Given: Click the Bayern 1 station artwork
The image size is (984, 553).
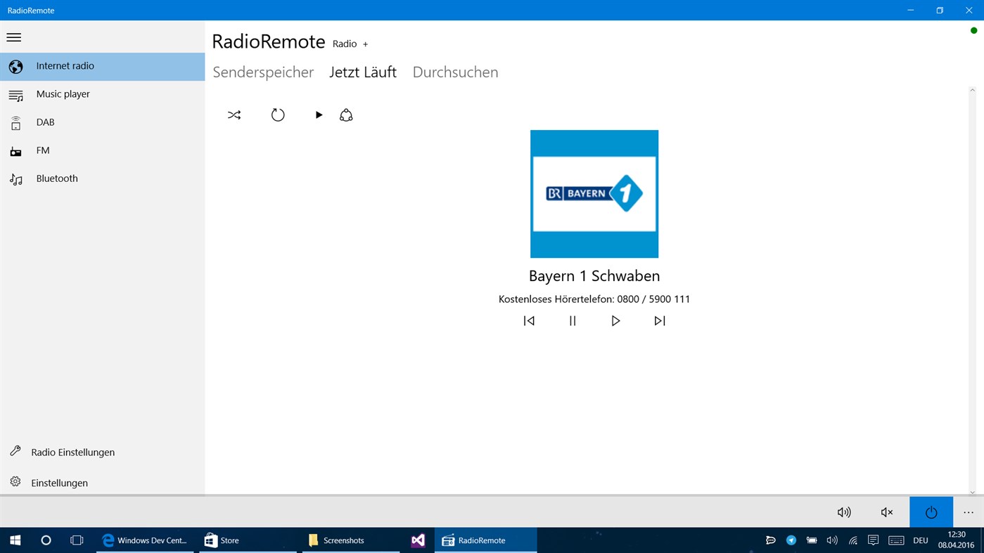Looking at the screenshot, I should pos(594,193).
